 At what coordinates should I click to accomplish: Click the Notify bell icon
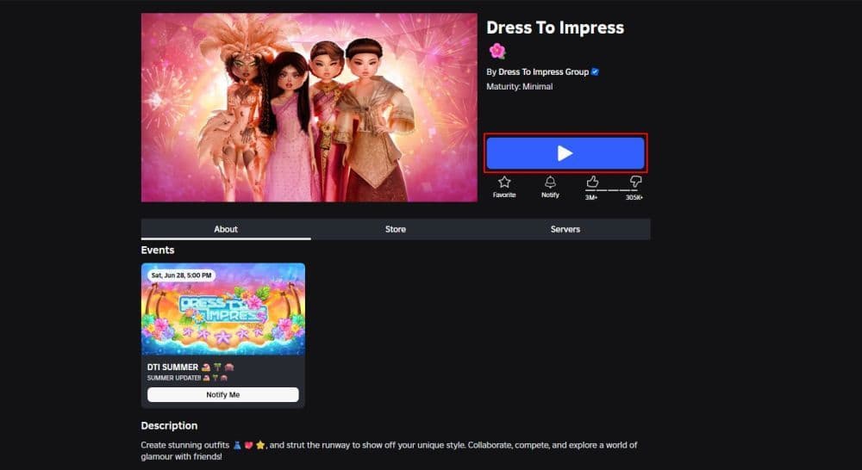coord(550,182)
